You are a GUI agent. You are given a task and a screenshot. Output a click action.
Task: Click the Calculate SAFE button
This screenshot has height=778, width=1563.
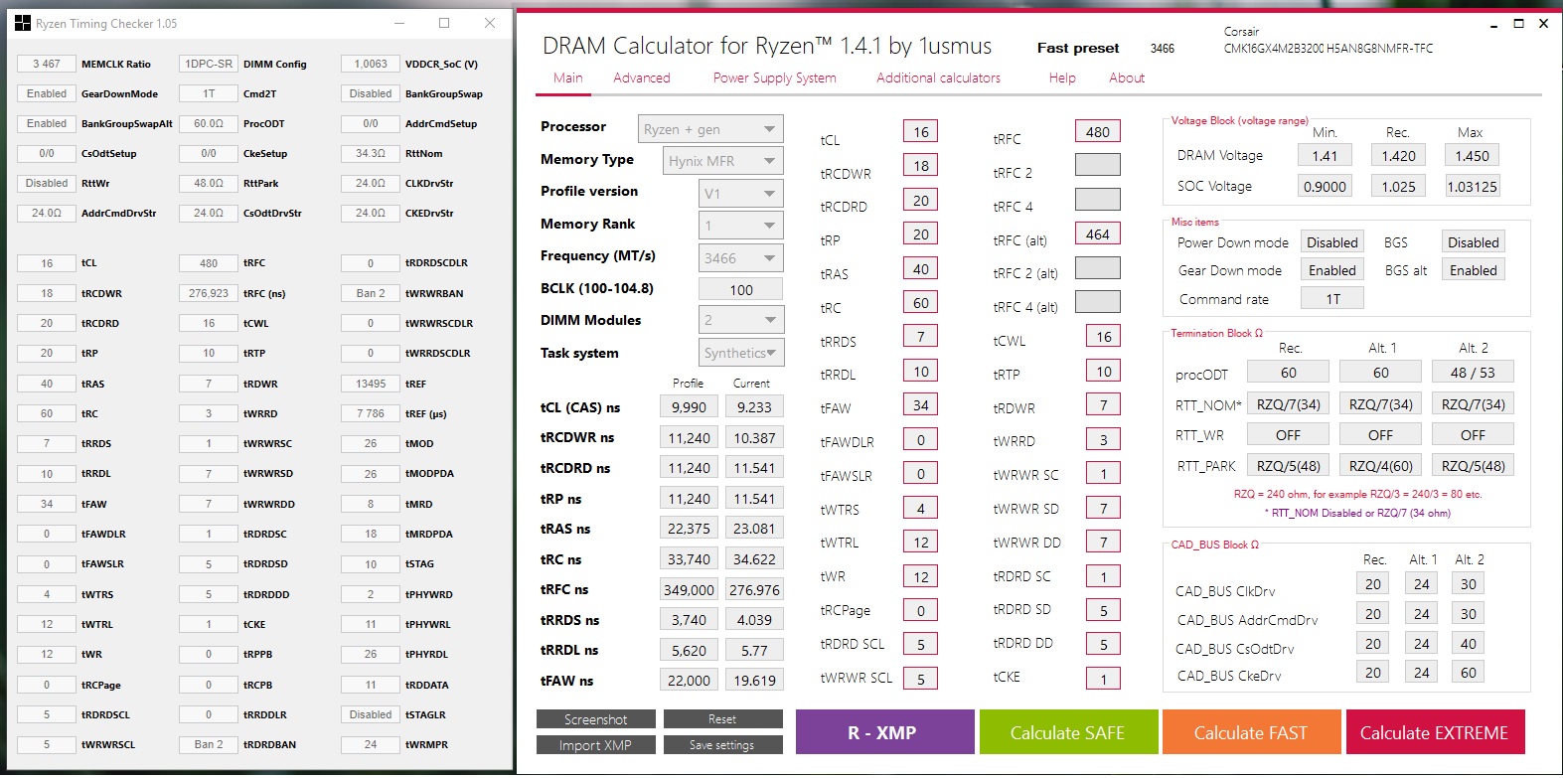coord(1068,732)
